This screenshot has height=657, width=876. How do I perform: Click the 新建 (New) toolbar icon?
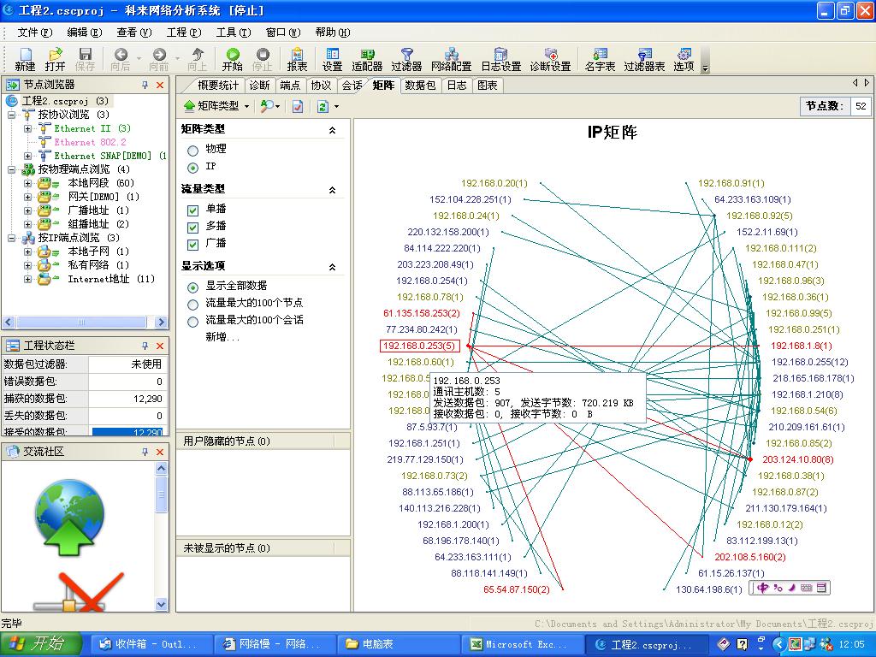coord(25,55)
